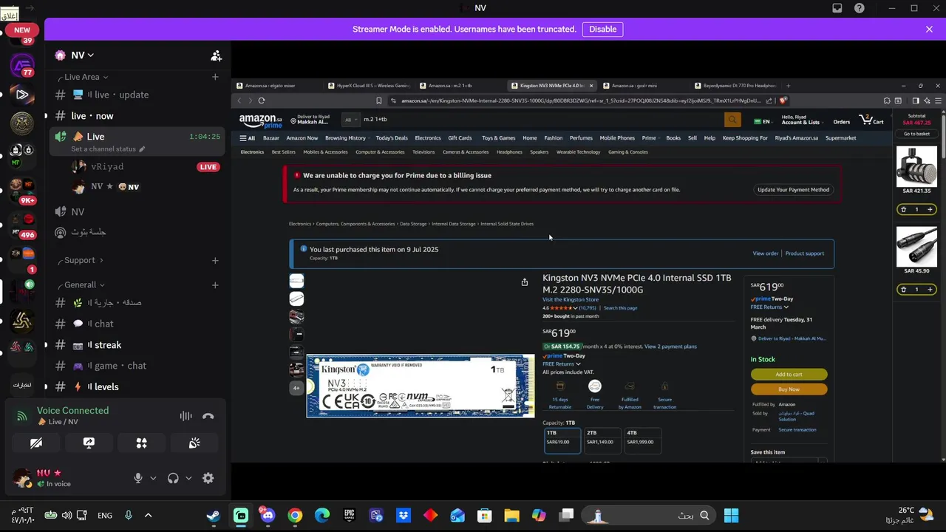Open the game · chat channel
Image resolution: width=946 pixels, height=532 pixels.
pos(137,366)
